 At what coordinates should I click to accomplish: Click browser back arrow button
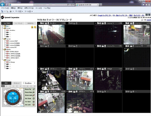pos(2,5)
